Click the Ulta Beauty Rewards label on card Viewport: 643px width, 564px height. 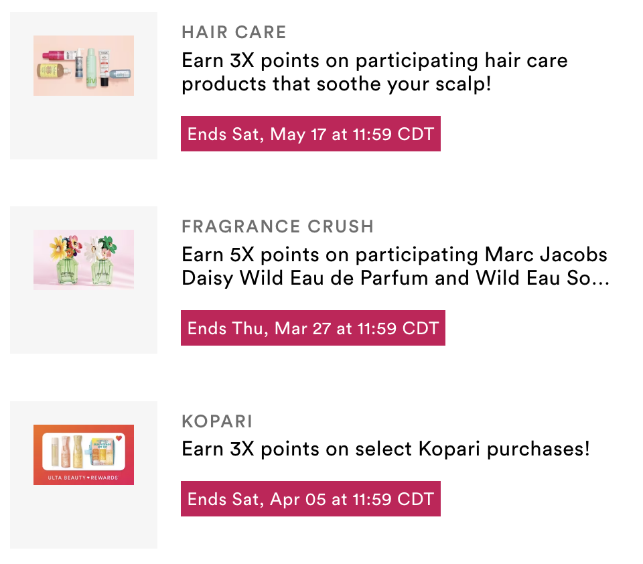(x=83, y=478)
